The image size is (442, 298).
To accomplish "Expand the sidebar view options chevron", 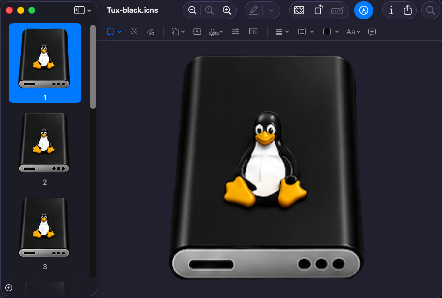I will 89,11.
